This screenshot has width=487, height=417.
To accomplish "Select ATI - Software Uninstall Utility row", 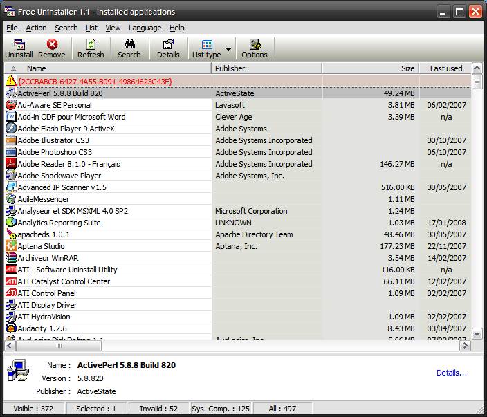I will pyautogui.click(x=238, y=270).
